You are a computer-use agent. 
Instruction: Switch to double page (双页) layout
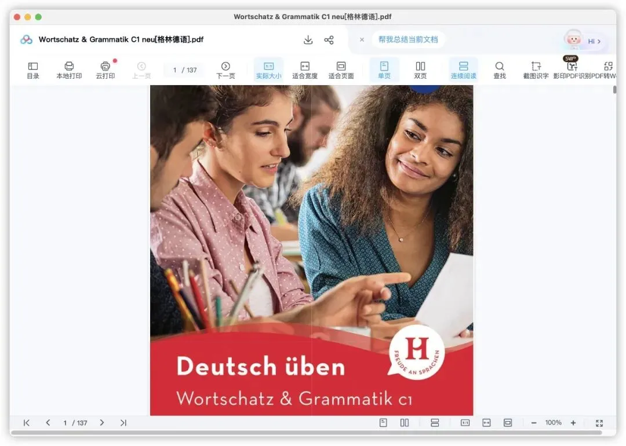point(420,70)
